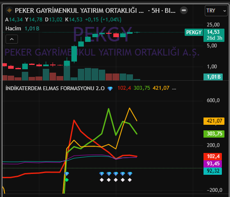Viewport: 230px width, 197px height.
Task: Click the 14,53 current price label on axis
Action: (x=214, y=35)
